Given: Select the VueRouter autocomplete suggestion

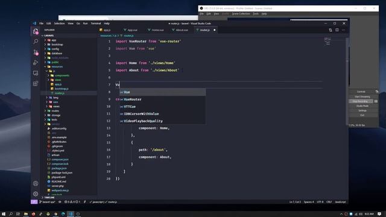Looking at the screenshot, I should tap(162, 99).
